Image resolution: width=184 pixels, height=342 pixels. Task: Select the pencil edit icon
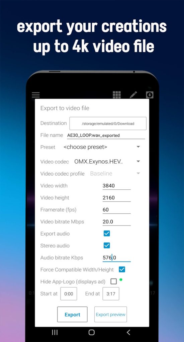[x=133, y=95]
